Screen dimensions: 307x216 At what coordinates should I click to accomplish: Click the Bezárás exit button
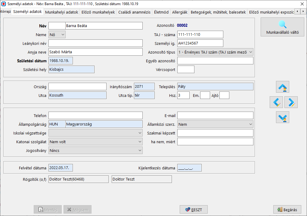[x=287, y=210]
